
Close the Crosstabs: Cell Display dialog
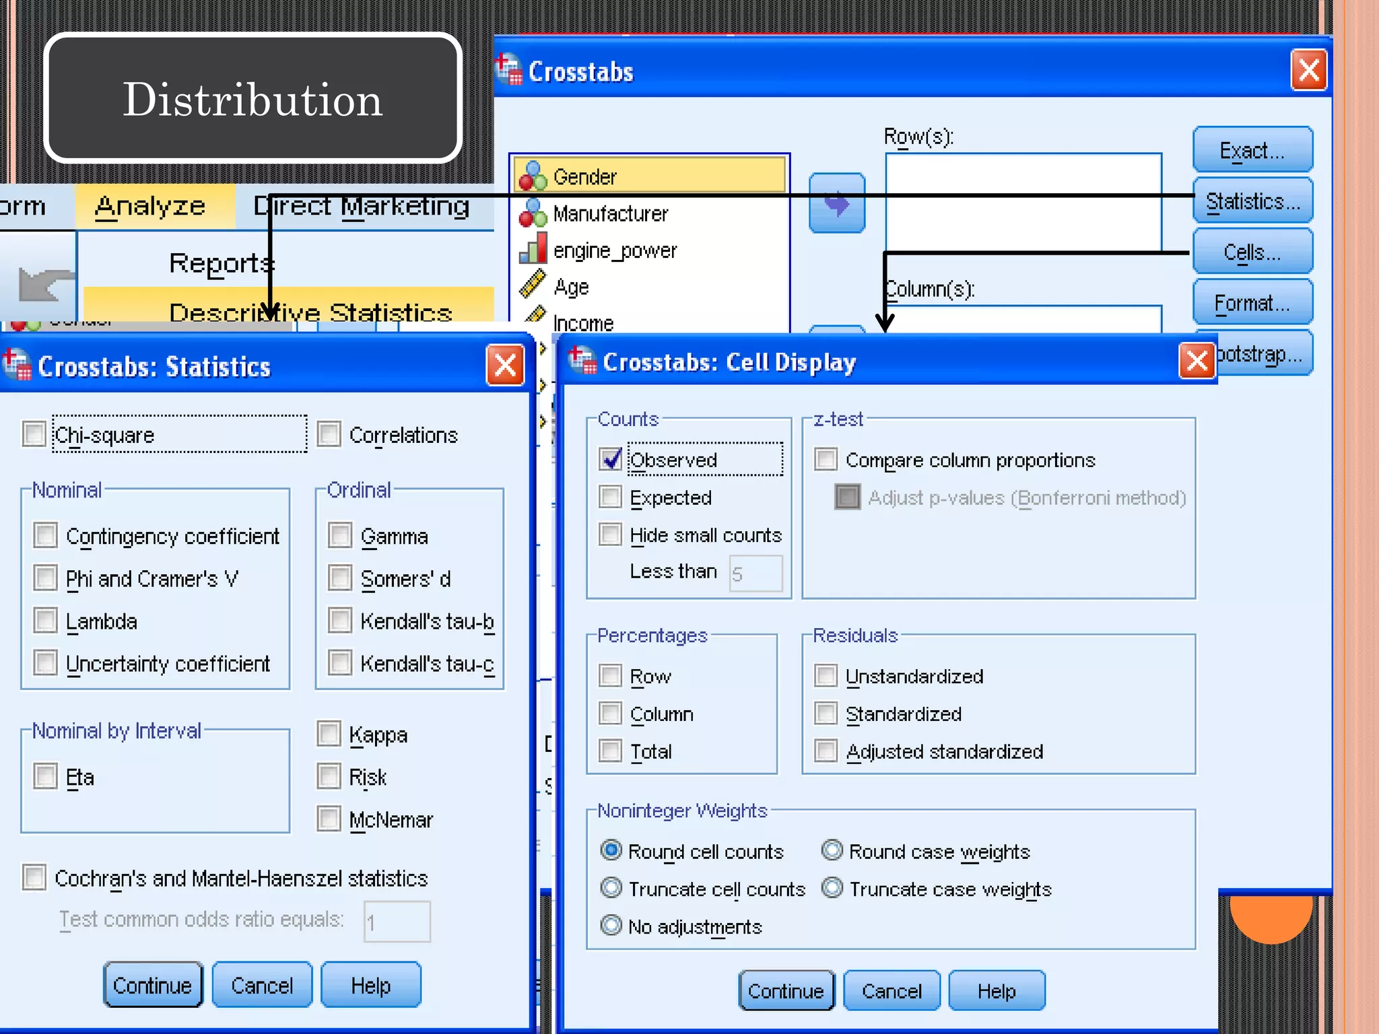point(1197,360)
